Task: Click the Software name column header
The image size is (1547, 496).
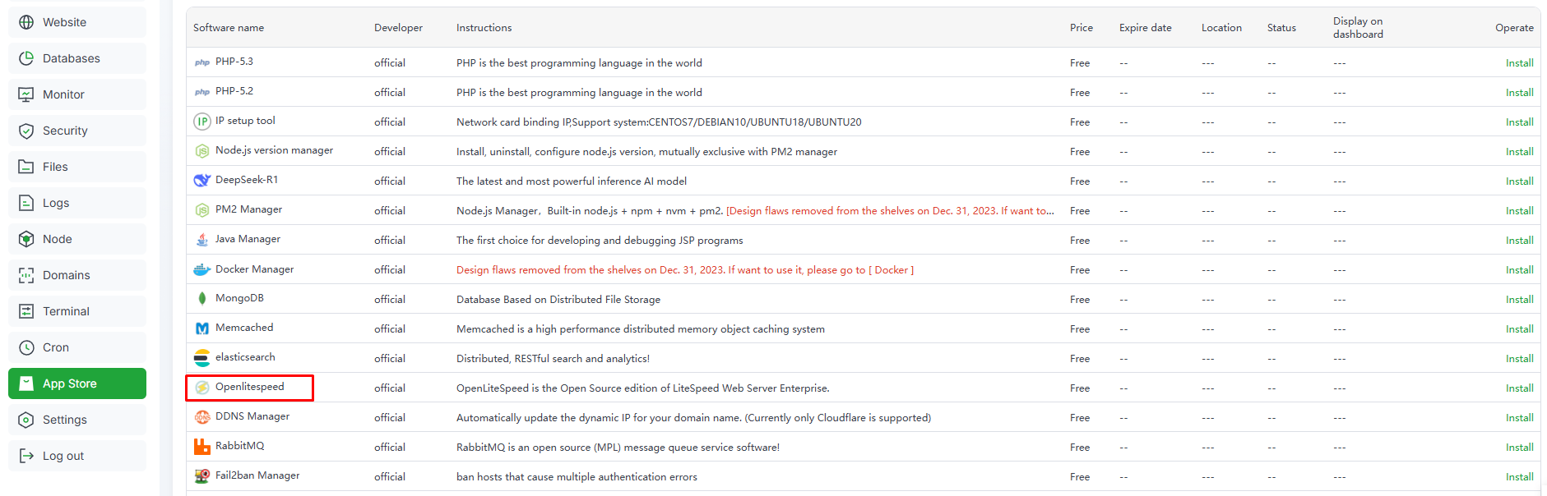Action: coord(229,28)
